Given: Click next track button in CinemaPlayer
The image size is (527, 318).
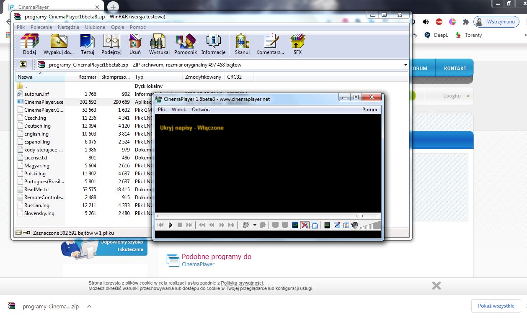Looking at the screenshot, I should [189, 225].
